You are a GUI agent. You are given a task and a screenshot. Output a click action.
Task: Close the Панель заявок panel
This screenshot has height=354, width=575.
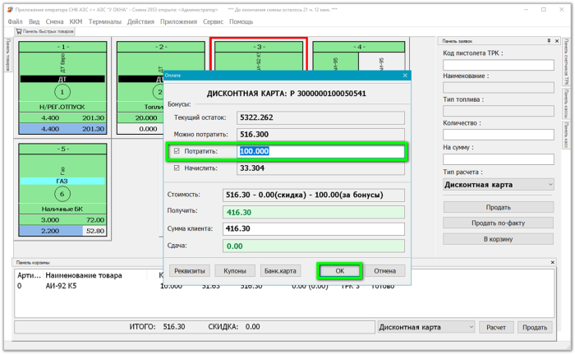pyautogui.click(x=557, y=41)
